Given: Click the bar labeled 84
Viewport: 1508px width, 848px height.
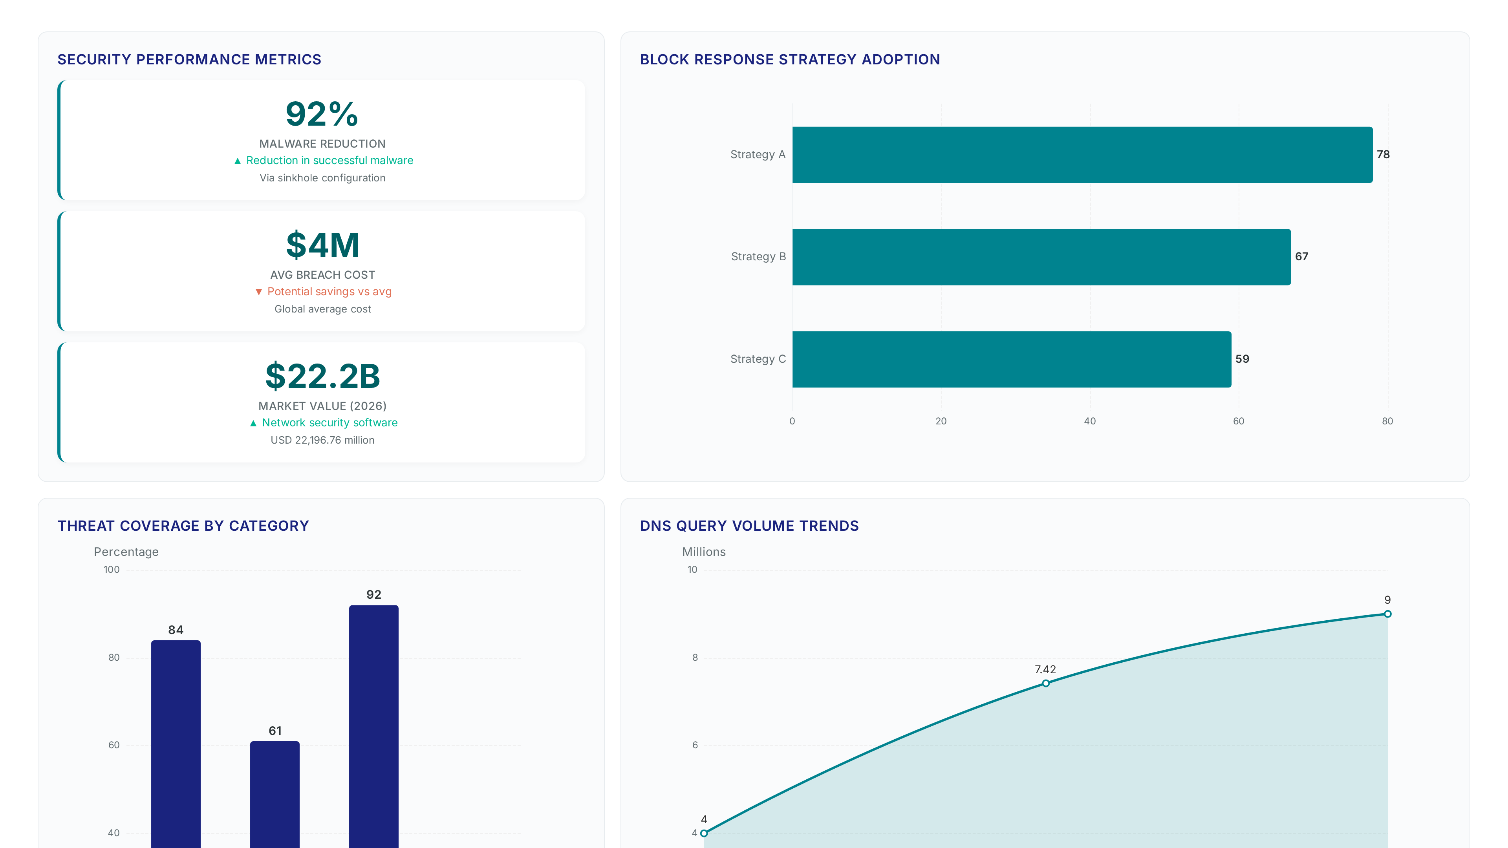Looking at the screenshot, I should pos(176,744).
